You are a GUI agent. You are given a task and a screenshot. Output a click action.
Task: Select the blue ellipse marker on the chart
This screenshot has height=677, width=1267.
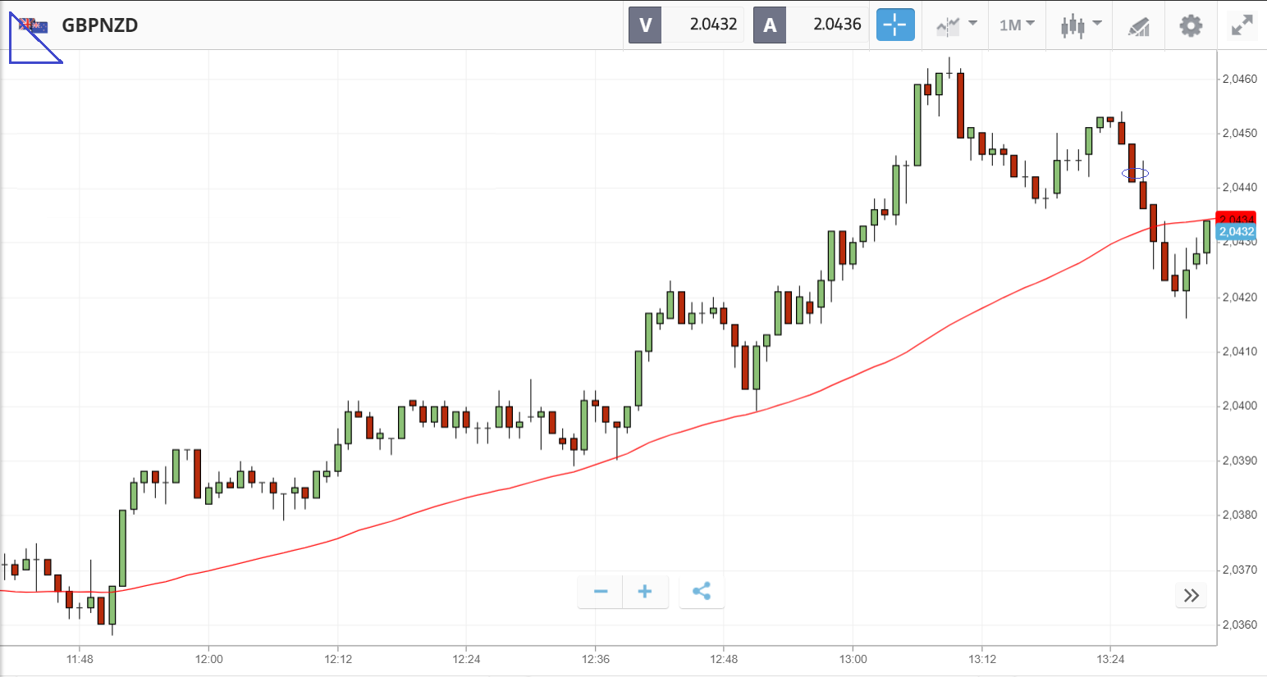[x=1135, y=173]
